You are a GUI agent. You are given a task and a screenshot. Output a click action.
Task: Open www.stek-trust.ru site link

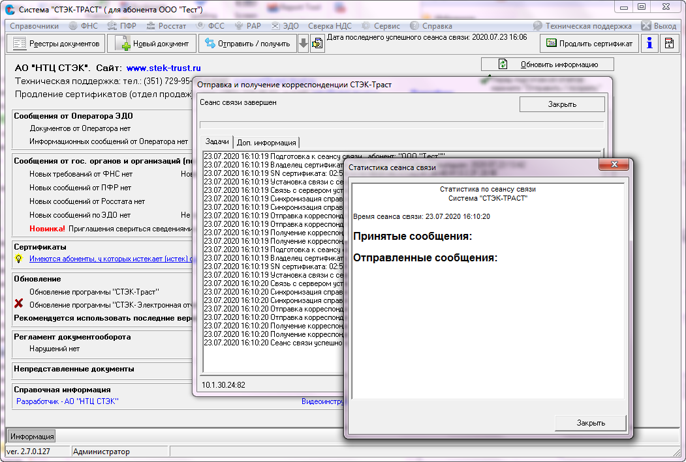point(164,68)
